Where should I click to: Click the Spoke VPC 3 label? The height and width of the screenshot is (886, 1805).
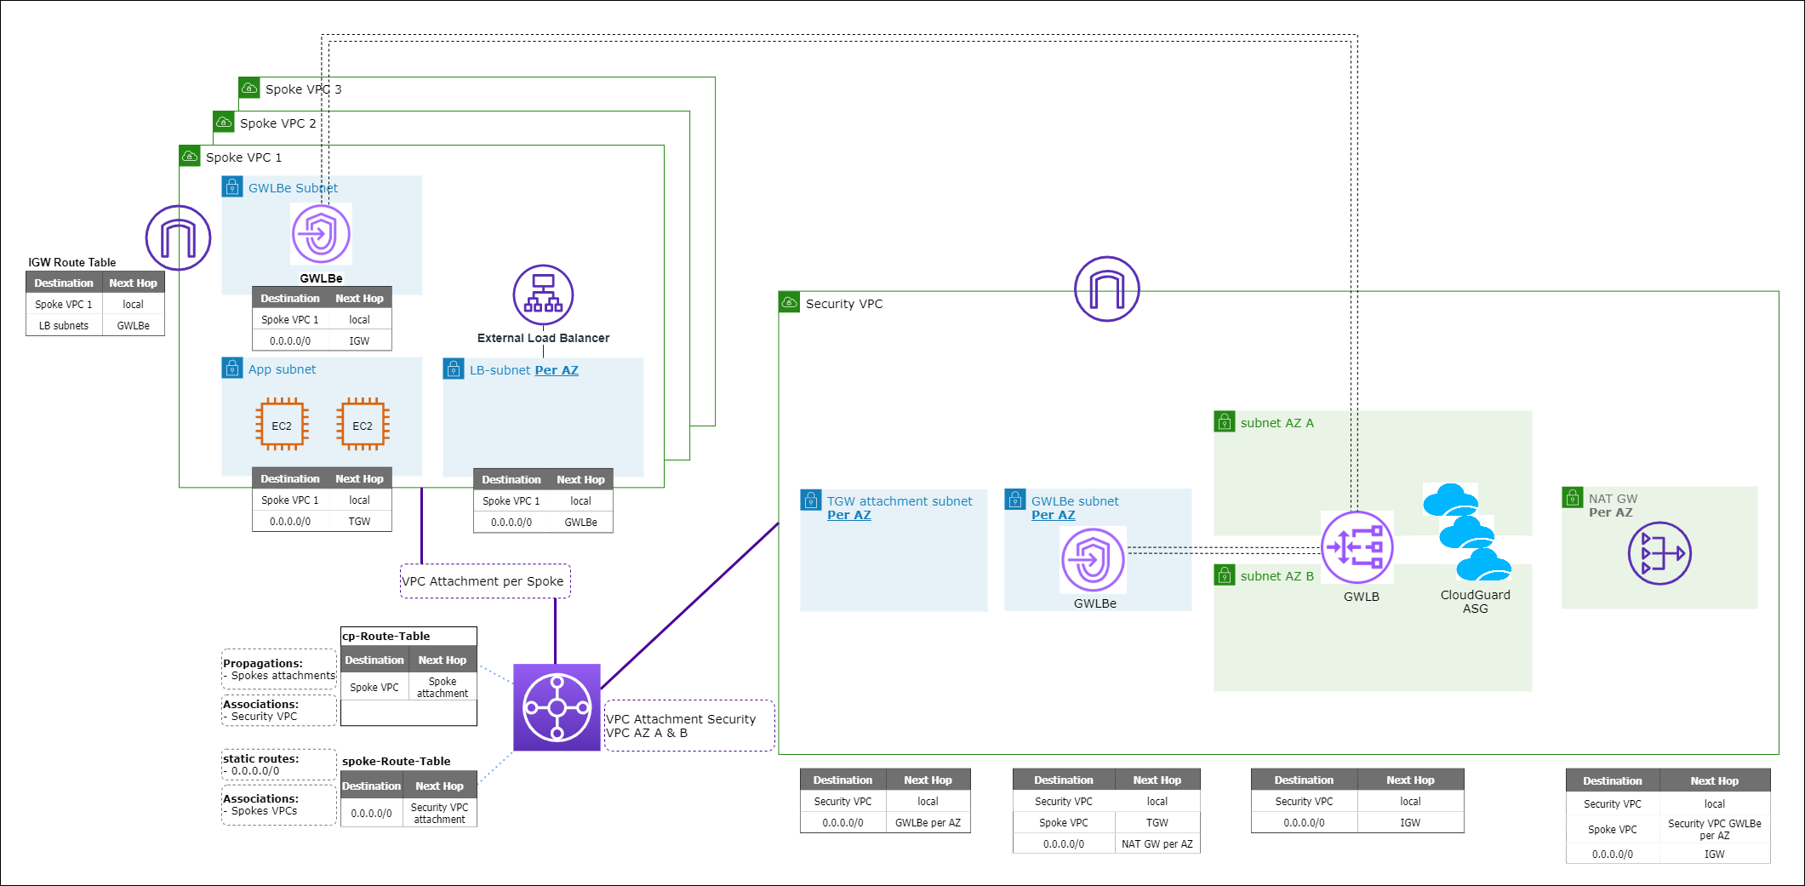coord(303,89)
